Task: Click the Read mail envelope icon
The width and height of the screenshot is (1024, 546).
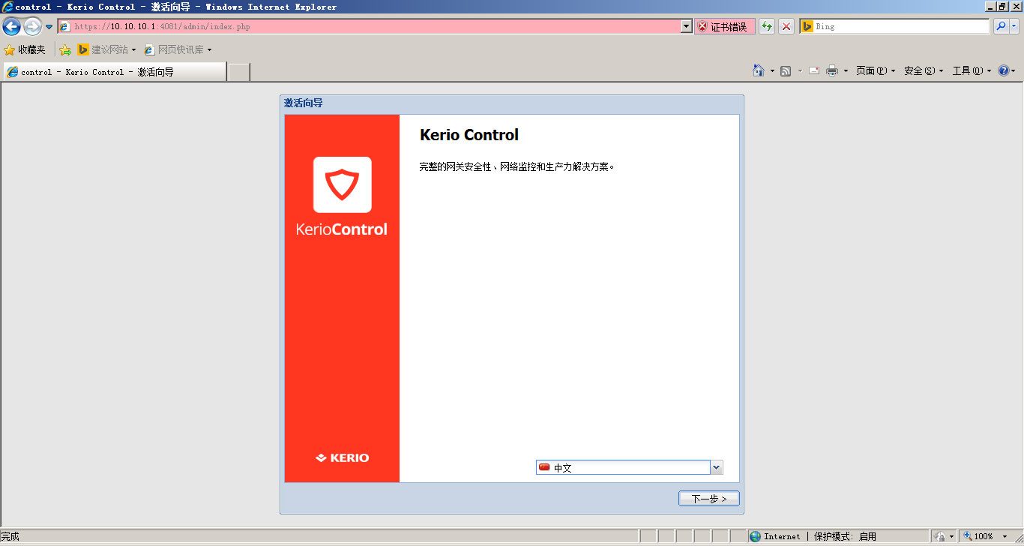Action: pyautogui.click(x=813, y=70)
